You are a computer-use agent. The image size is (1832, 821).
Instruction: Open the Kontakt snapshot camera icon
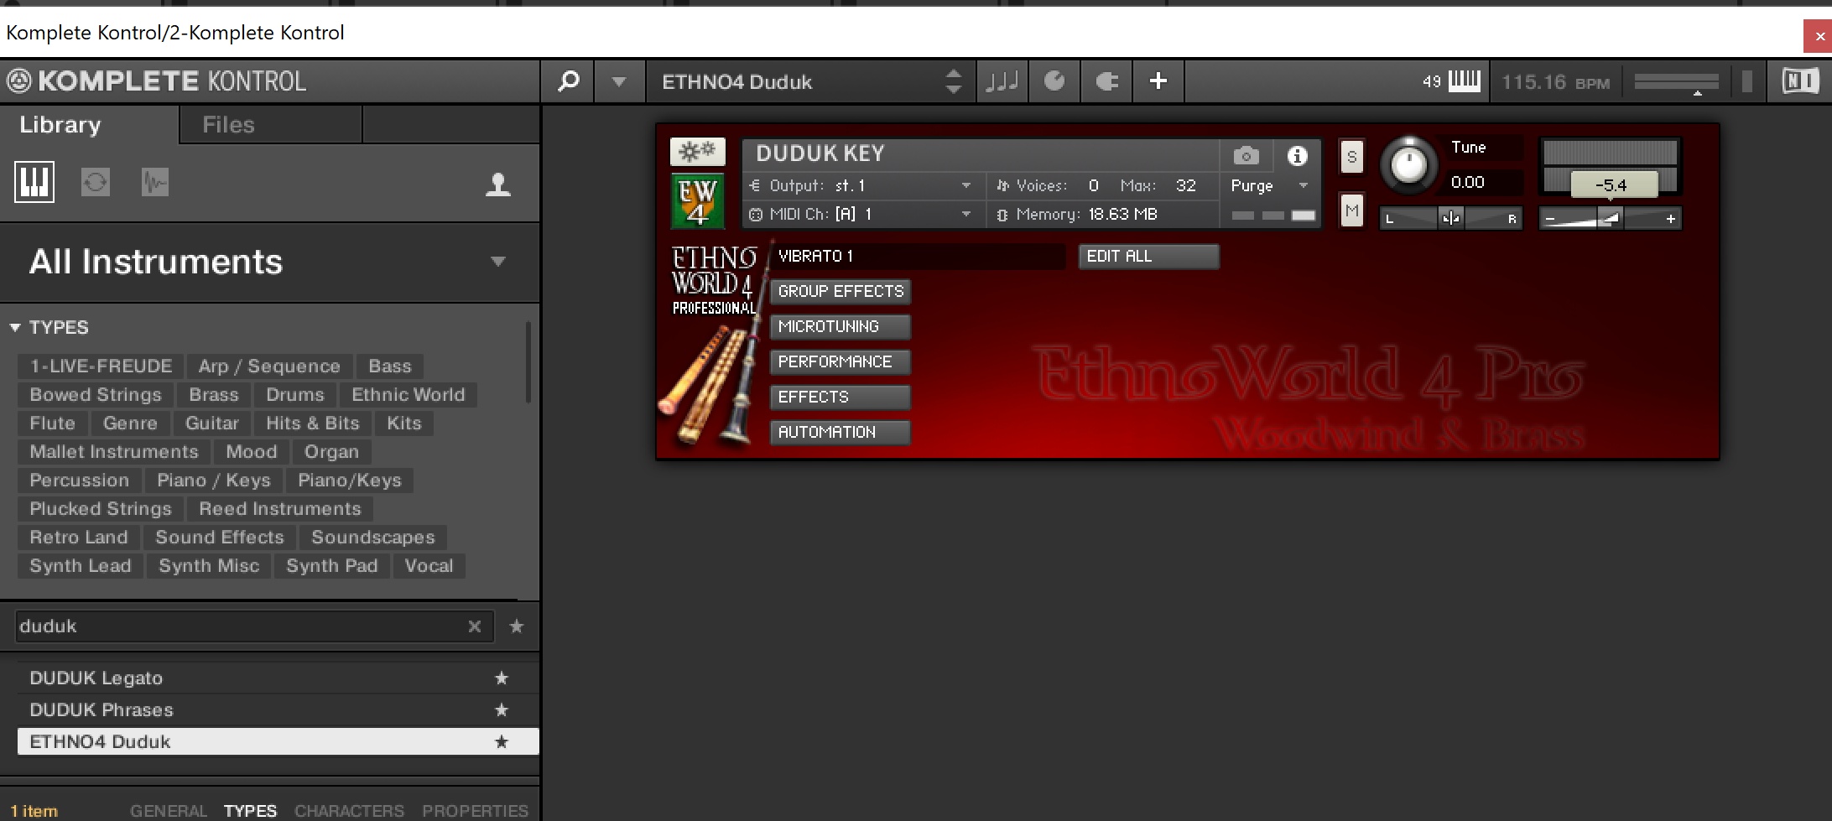click(1246, 155)
